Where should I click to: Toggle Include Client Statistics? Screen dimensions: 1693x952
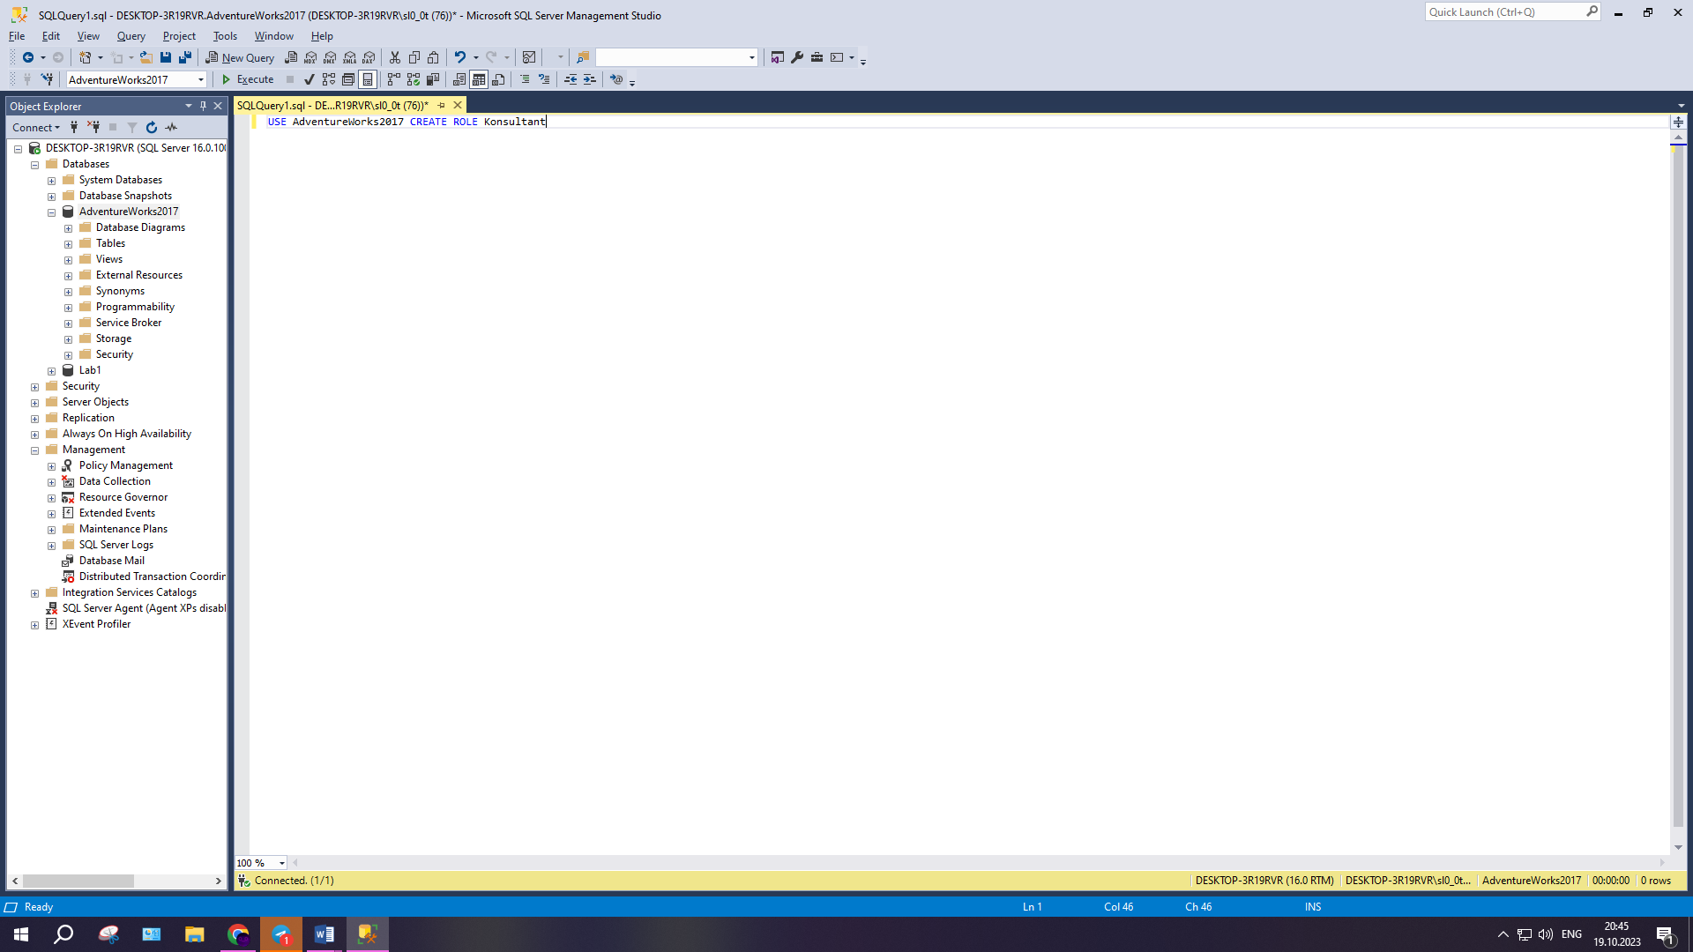[x=433, y=79]
